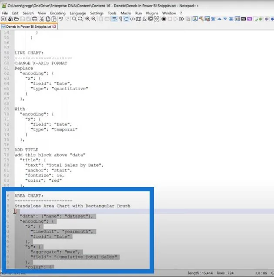Open the Macro menu
This screenshot has height=277, width=274.
pyautogui.click(x=126, y=13)
